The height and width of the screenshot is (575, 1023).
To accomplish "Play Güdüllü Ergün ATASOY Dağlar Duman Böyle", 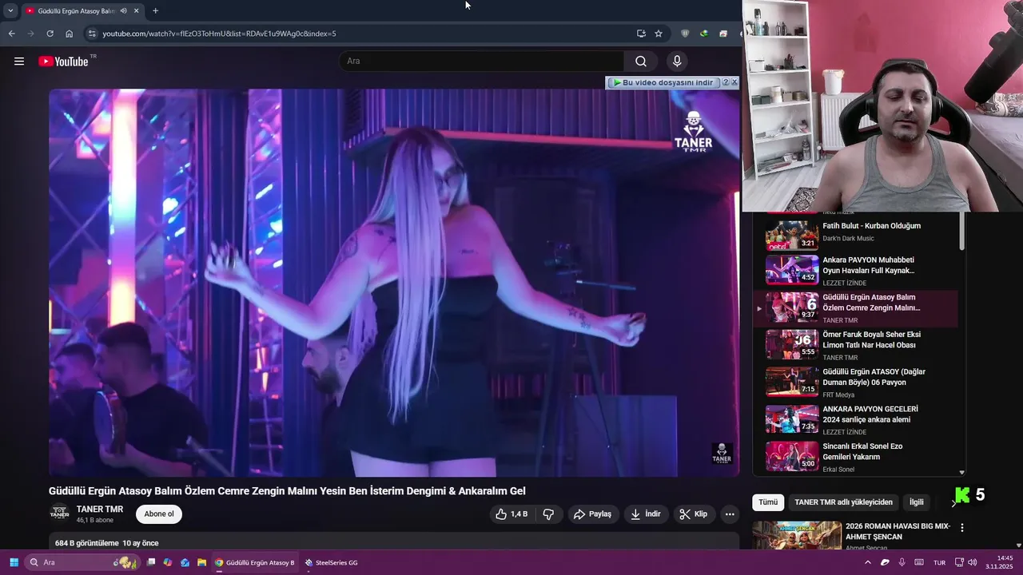I will coord(855,382).
